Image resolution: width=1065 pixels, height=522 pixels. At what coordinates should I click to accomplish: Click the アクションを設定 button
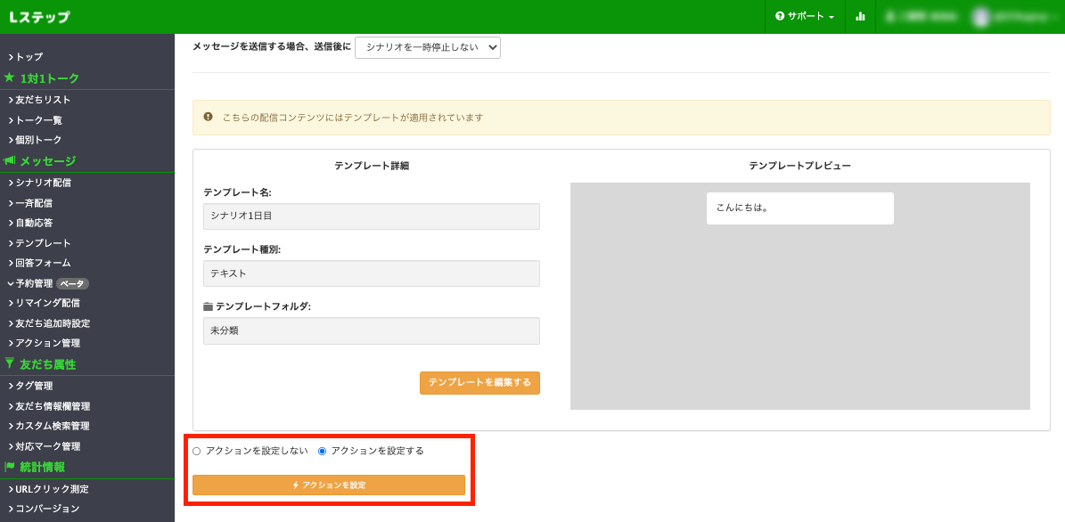click(x=329, y=485)
